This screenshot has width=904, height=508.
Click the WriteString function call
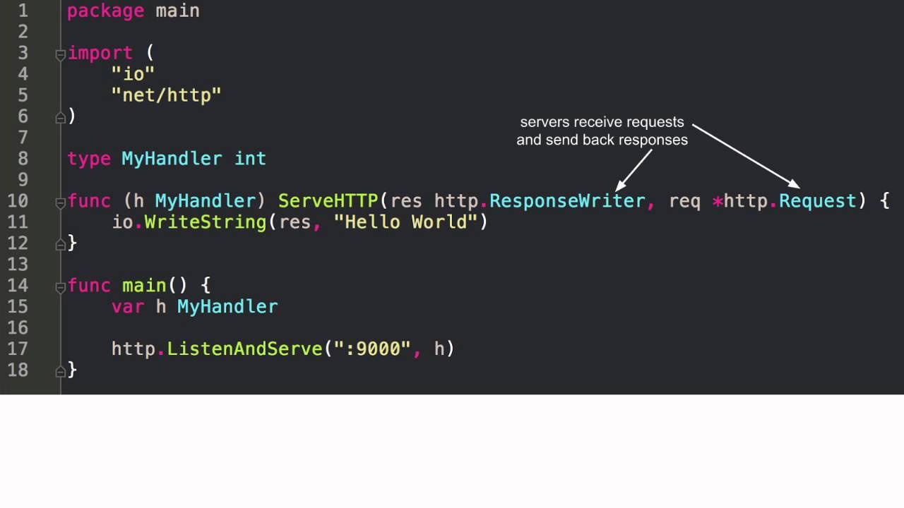[206, 222]
